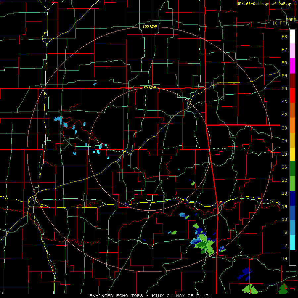Select the 18 legend value
The image size is (298, 298).
pos(284,193)
